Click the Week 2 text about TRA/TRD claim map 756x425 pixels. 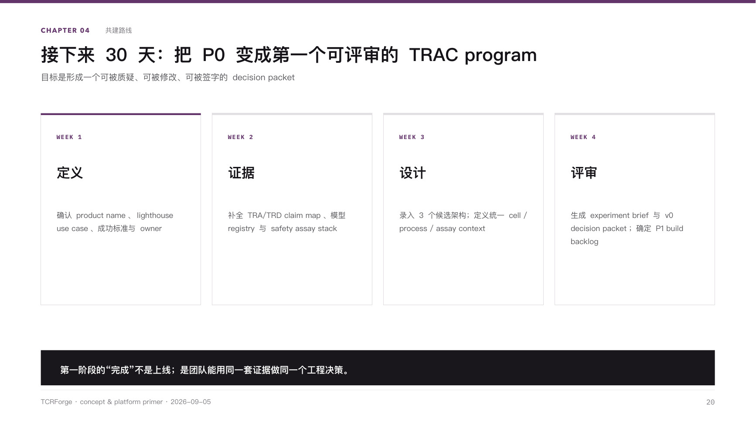(287, 222)
